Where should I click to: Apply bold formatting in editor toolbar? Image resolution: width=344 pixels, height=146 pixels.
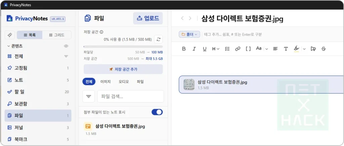[x=184, y=49]
